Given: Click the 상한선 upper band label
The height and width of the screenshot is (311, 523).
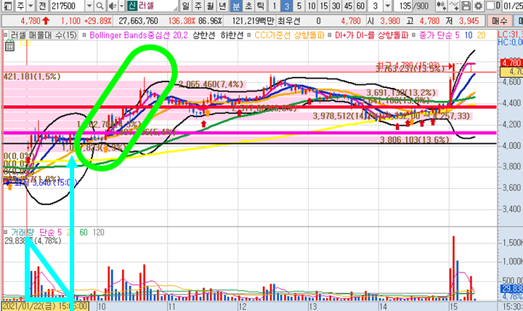Looking at the screenshot, I should (x=204, y=35).
